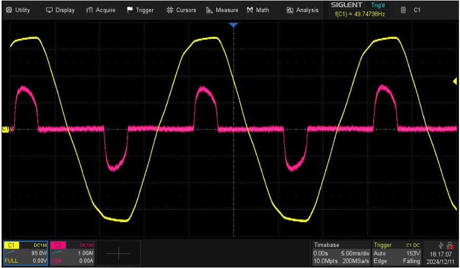Click the C1 ground level indicator
The width and height of the screenshot is (460, 268).
pos(6,129)
